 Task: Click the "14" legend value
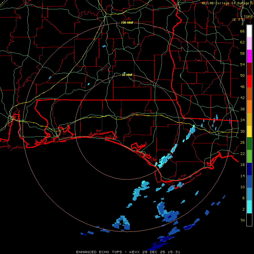pyautogui.click(x=242, y=176)
